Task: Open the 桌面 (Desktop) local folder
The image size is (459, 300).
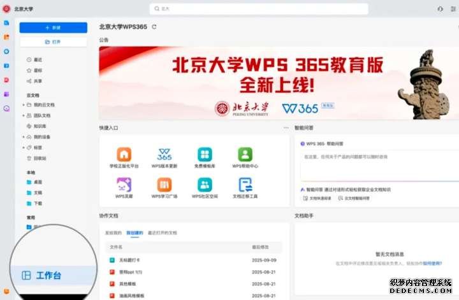Action: (x=34, y=182)
